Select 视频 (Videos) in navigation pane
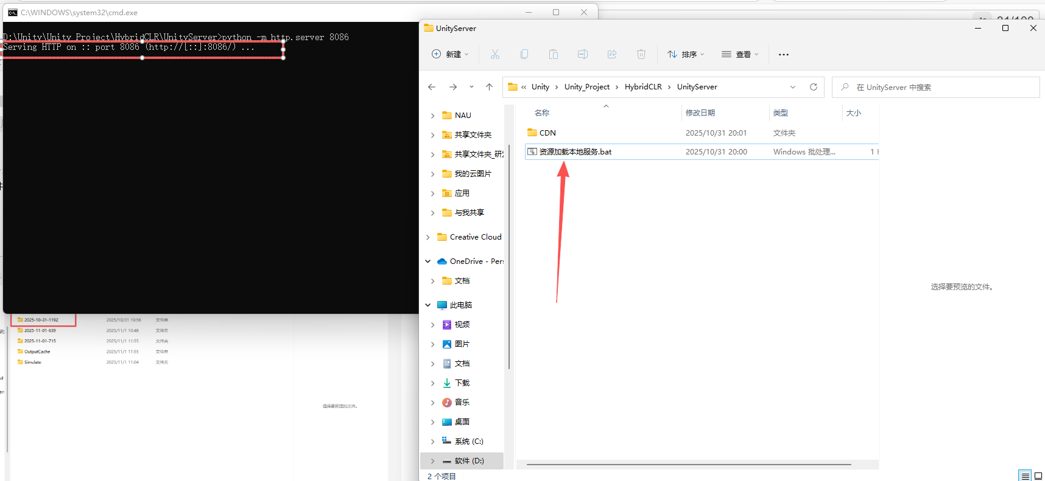The height and width of the screenshot is (481, 1045). coord(462,325)
